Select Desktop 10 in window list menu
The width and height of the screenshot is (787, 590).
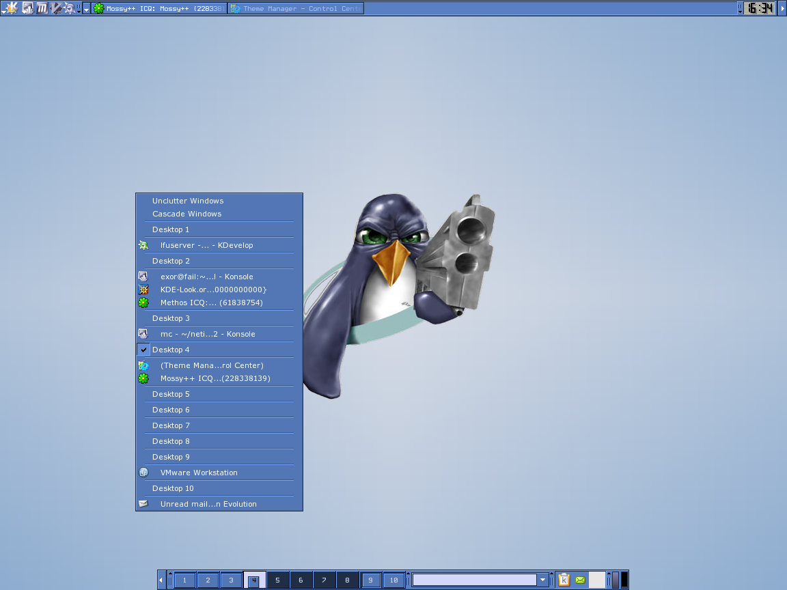[219, 488]
